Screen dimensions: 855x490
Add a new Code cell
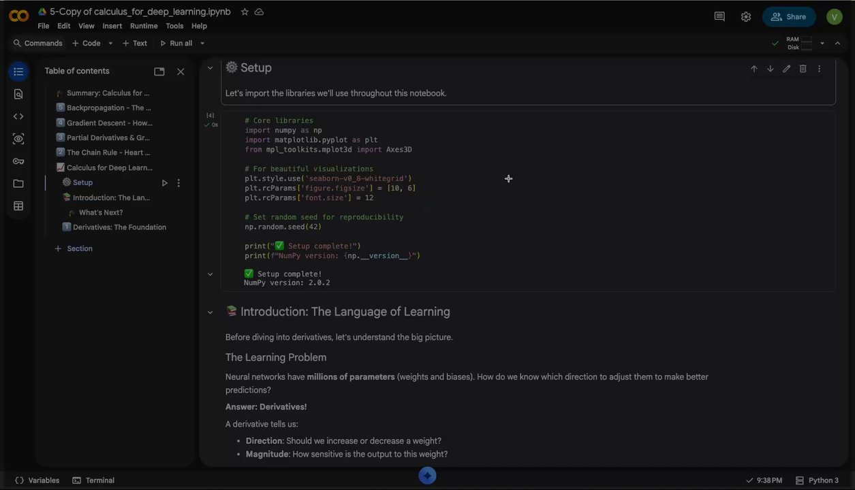click(x=87, y=44)
